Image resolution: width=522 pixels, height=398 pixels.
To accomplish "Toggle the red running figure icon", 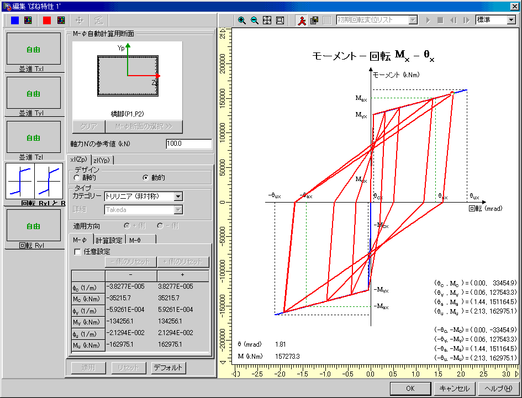I will click(x=302, y=20).
